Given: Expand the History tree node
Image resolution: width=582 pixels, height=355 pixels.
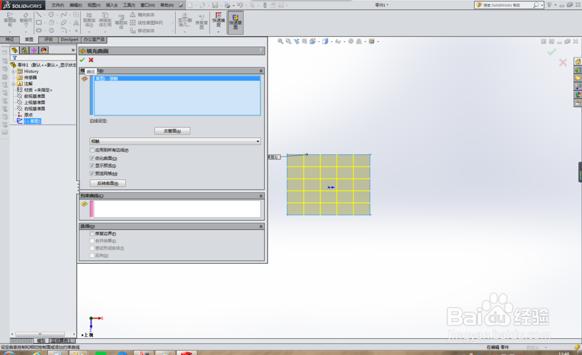Looking at the screenshot, I should pyautogui.click(x=13, y=72).
